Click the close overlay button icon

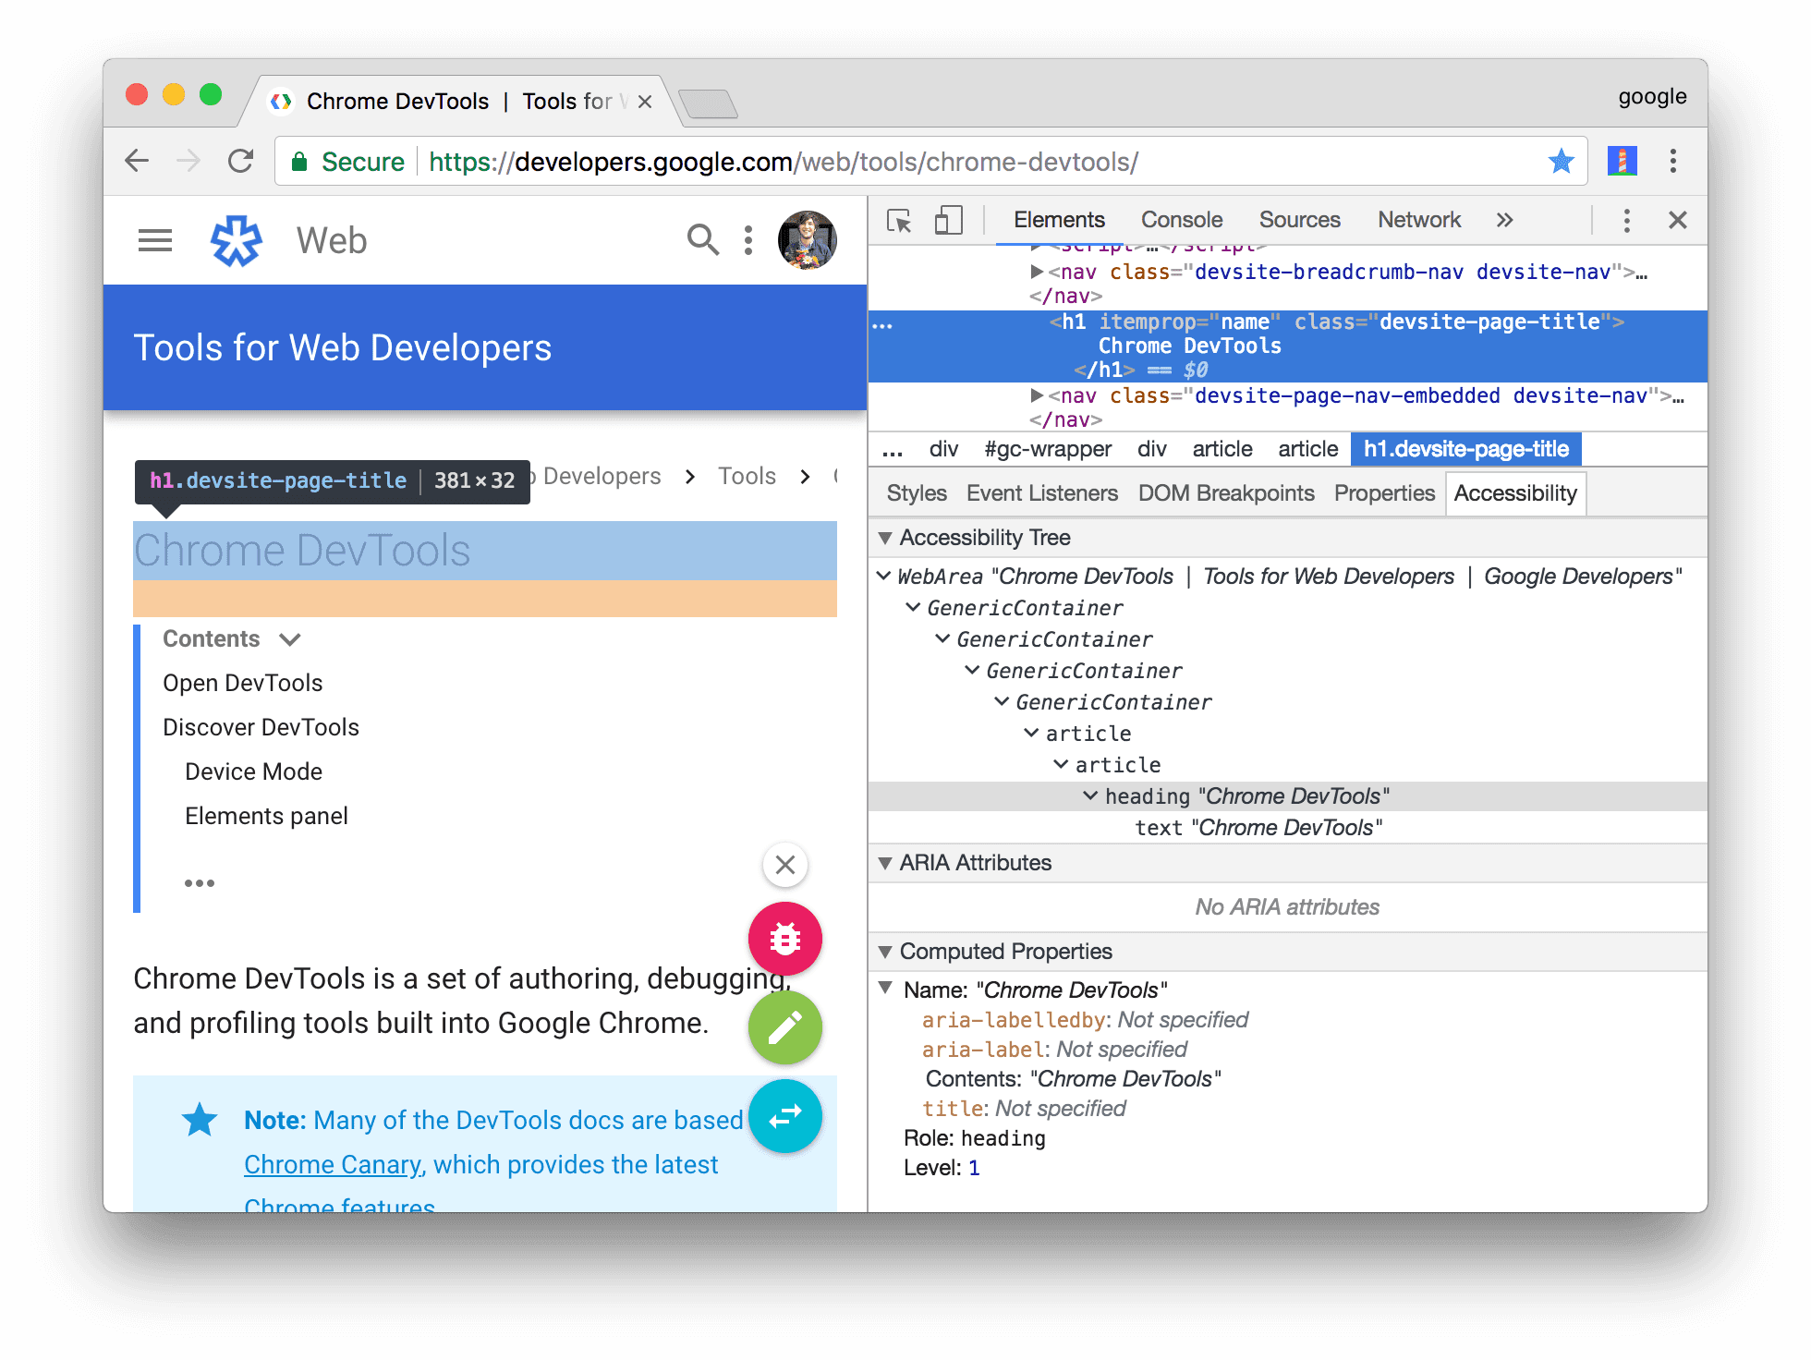784,864
